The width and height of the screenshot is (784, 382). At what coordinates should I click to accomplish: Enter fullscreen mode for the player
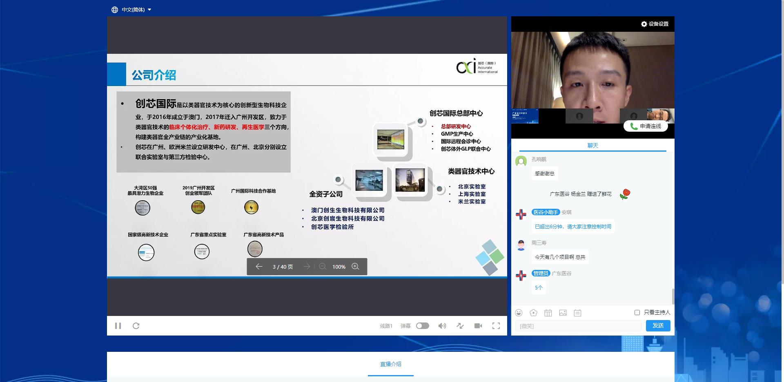pyautogui.click(x=496, y=326)
